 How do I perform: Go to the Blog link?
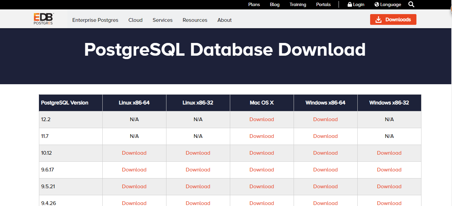pos(274,4)
